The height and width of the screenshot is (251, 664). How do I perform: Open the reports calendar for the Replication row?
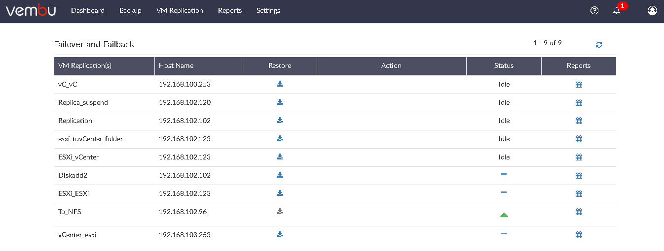coord(579,121)
